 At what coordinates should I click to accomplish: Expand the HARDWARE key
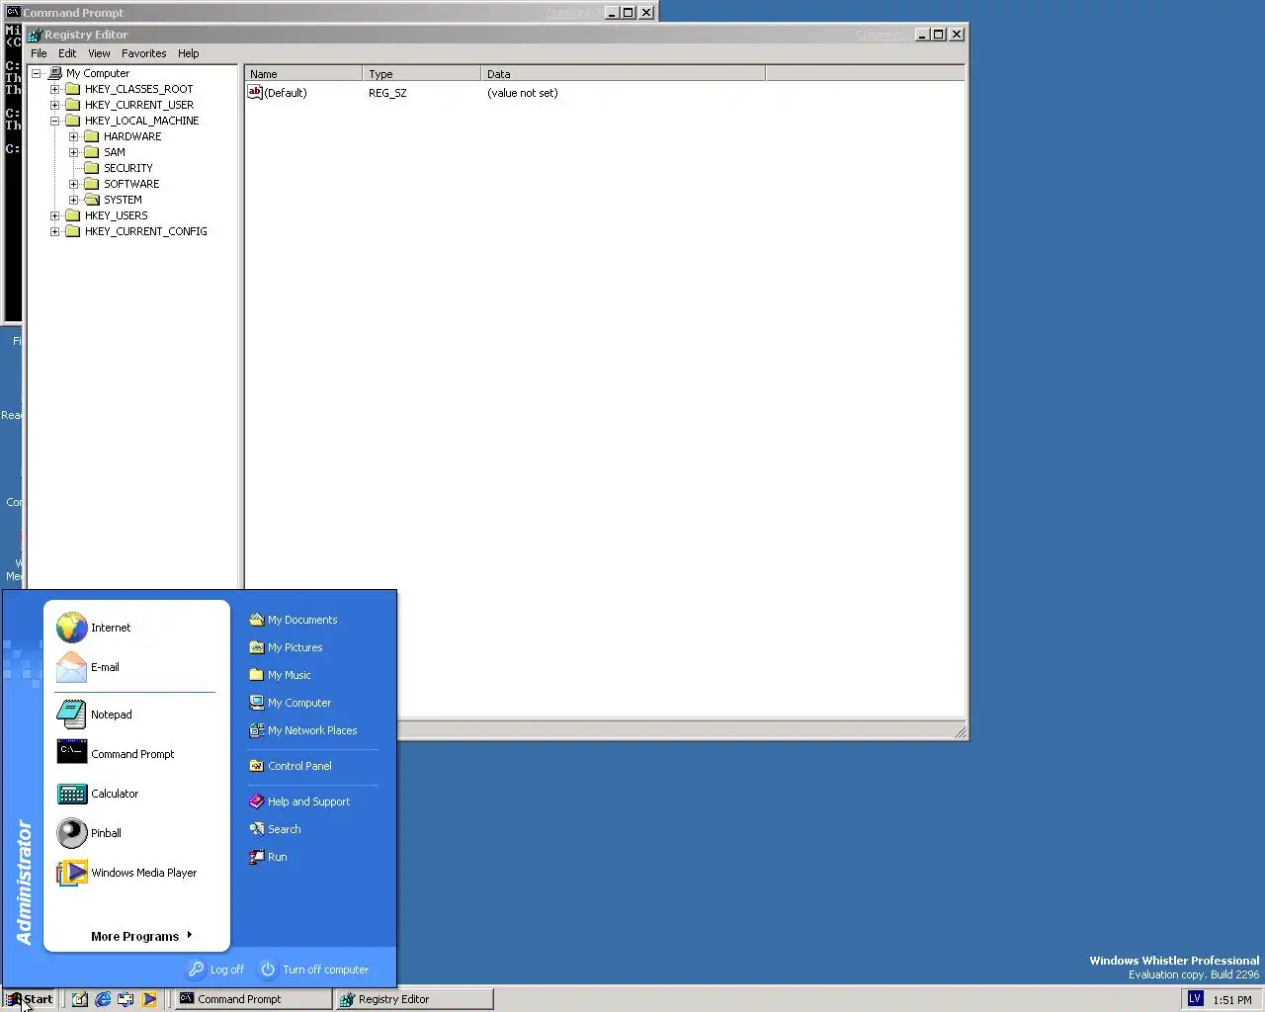pyautogui.click(x=74, y=136)
